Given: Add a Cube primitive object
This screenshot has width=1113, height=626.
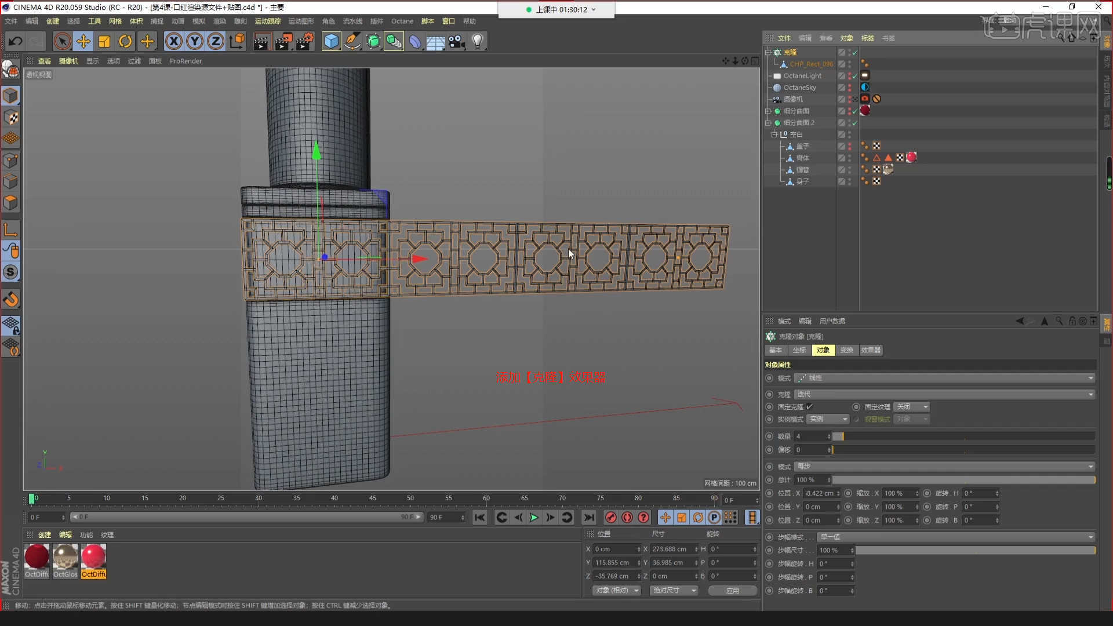Looking at the screenshot, I should coord(331,41).
